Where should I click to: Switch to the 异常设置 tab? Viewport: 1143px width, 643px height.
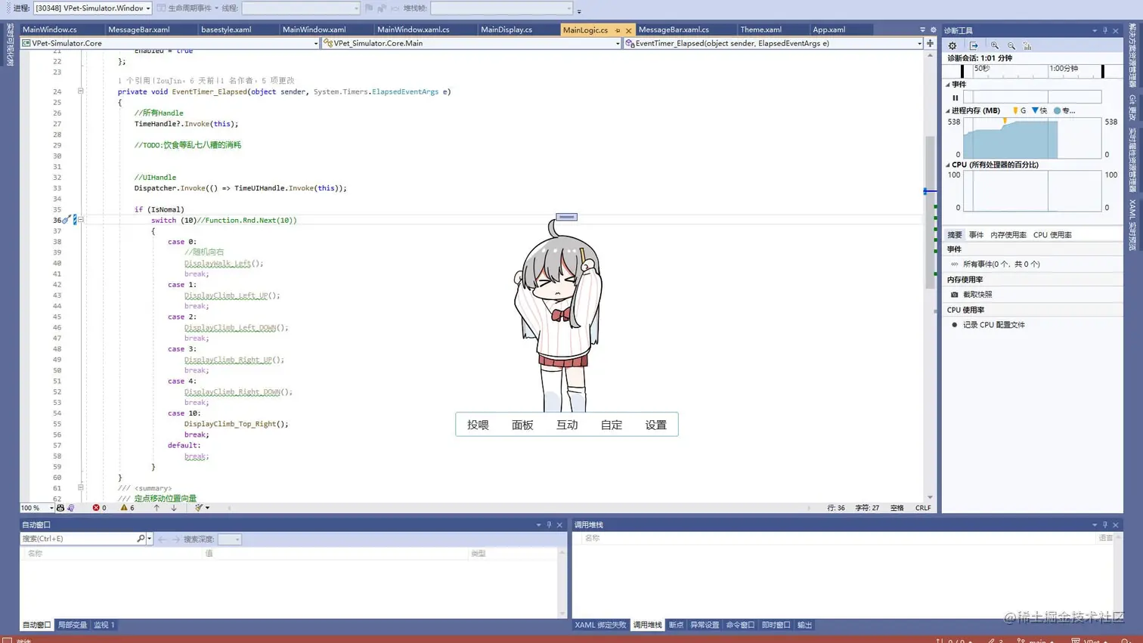[705, 625]
